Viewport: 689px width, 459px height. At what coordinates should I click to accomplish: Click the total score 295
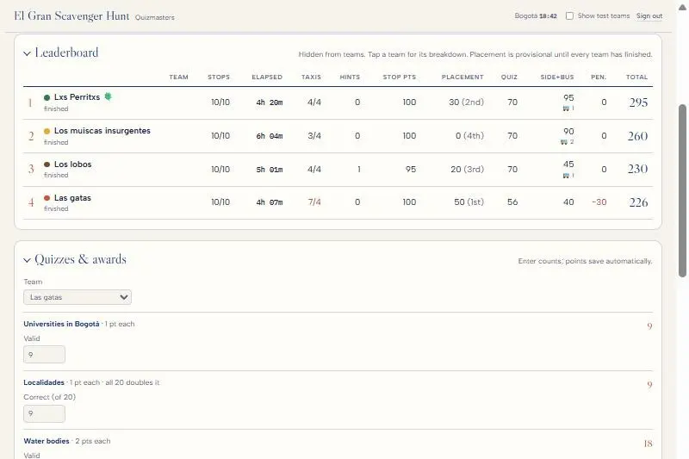(638, 102)
